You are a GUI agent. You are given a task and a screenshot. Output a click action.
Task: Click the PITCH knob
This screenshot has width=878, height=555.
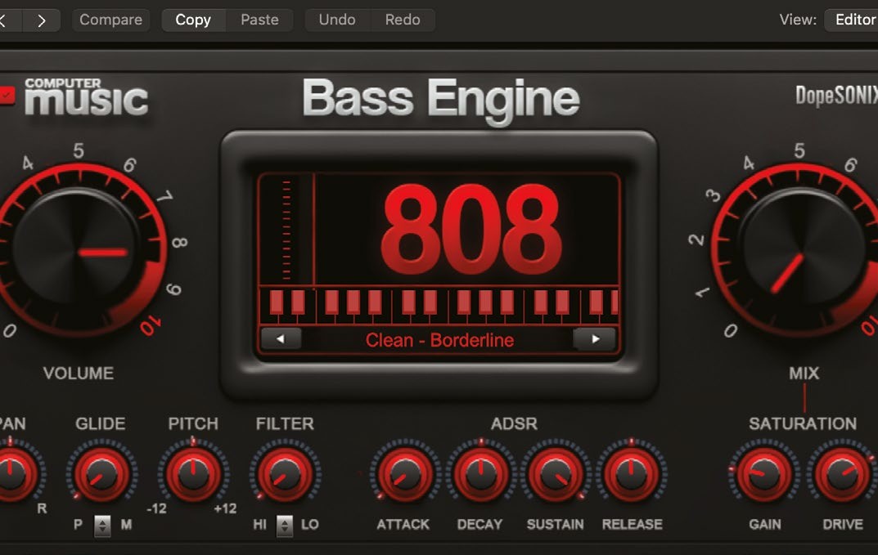click(x=193, y=474)
